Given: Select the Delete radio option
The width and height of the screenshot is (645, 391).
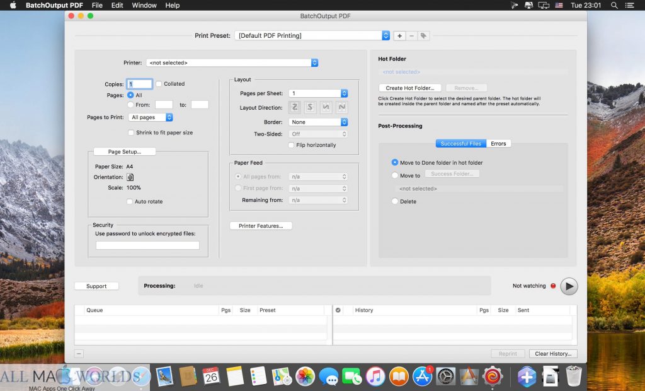Looking at the screenshot, I should point(395,201).
